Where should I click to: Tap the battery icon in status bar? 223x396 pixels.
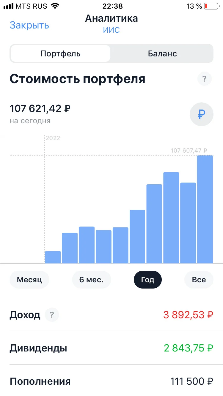211,6
